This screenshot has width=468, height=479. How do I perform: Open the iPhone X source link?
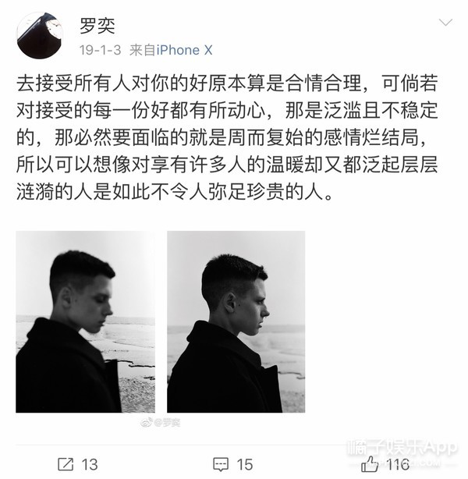click(184, 50)
